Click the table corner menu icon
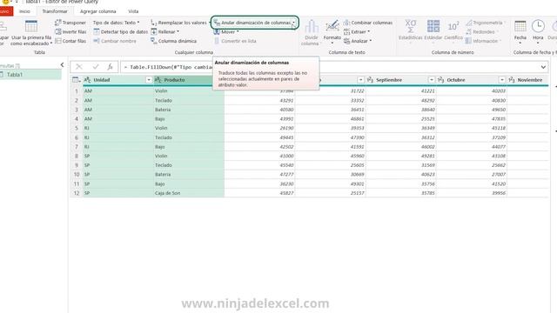The height and width of the screenshot is (313, 557). pos(76,80)
